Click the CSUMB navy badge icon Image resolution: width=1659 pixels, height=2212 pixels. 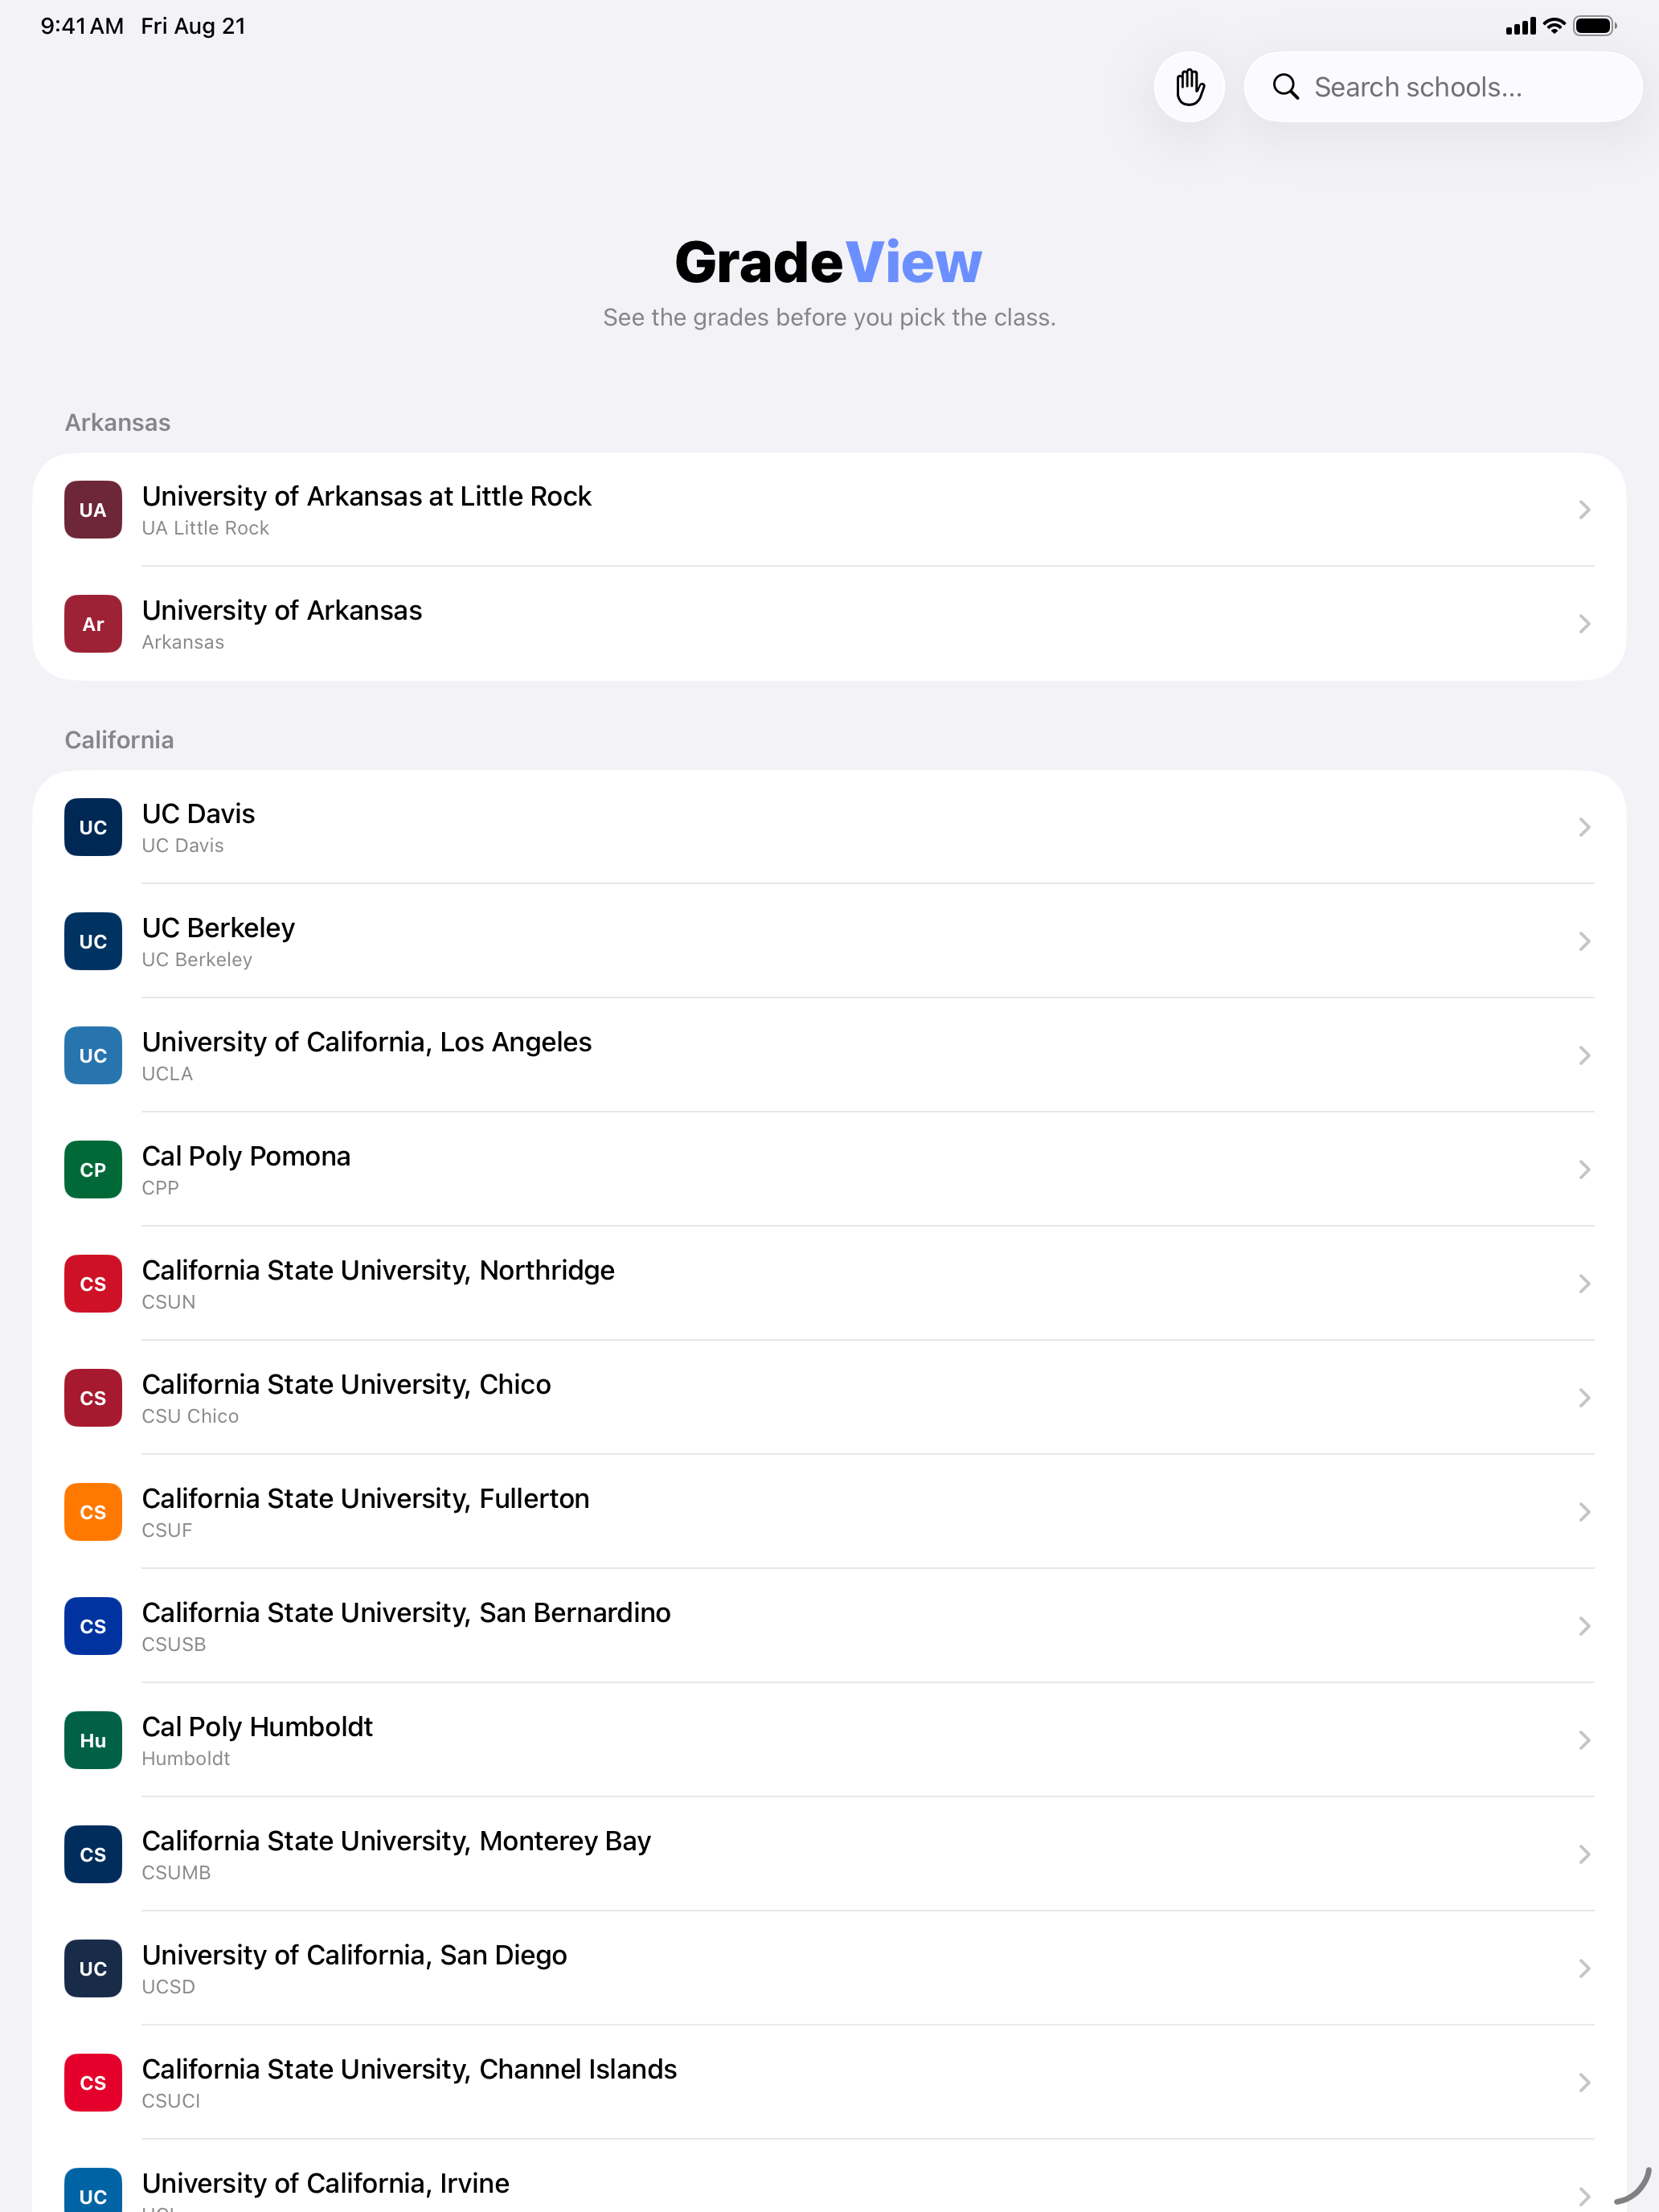coord(93,1854)
